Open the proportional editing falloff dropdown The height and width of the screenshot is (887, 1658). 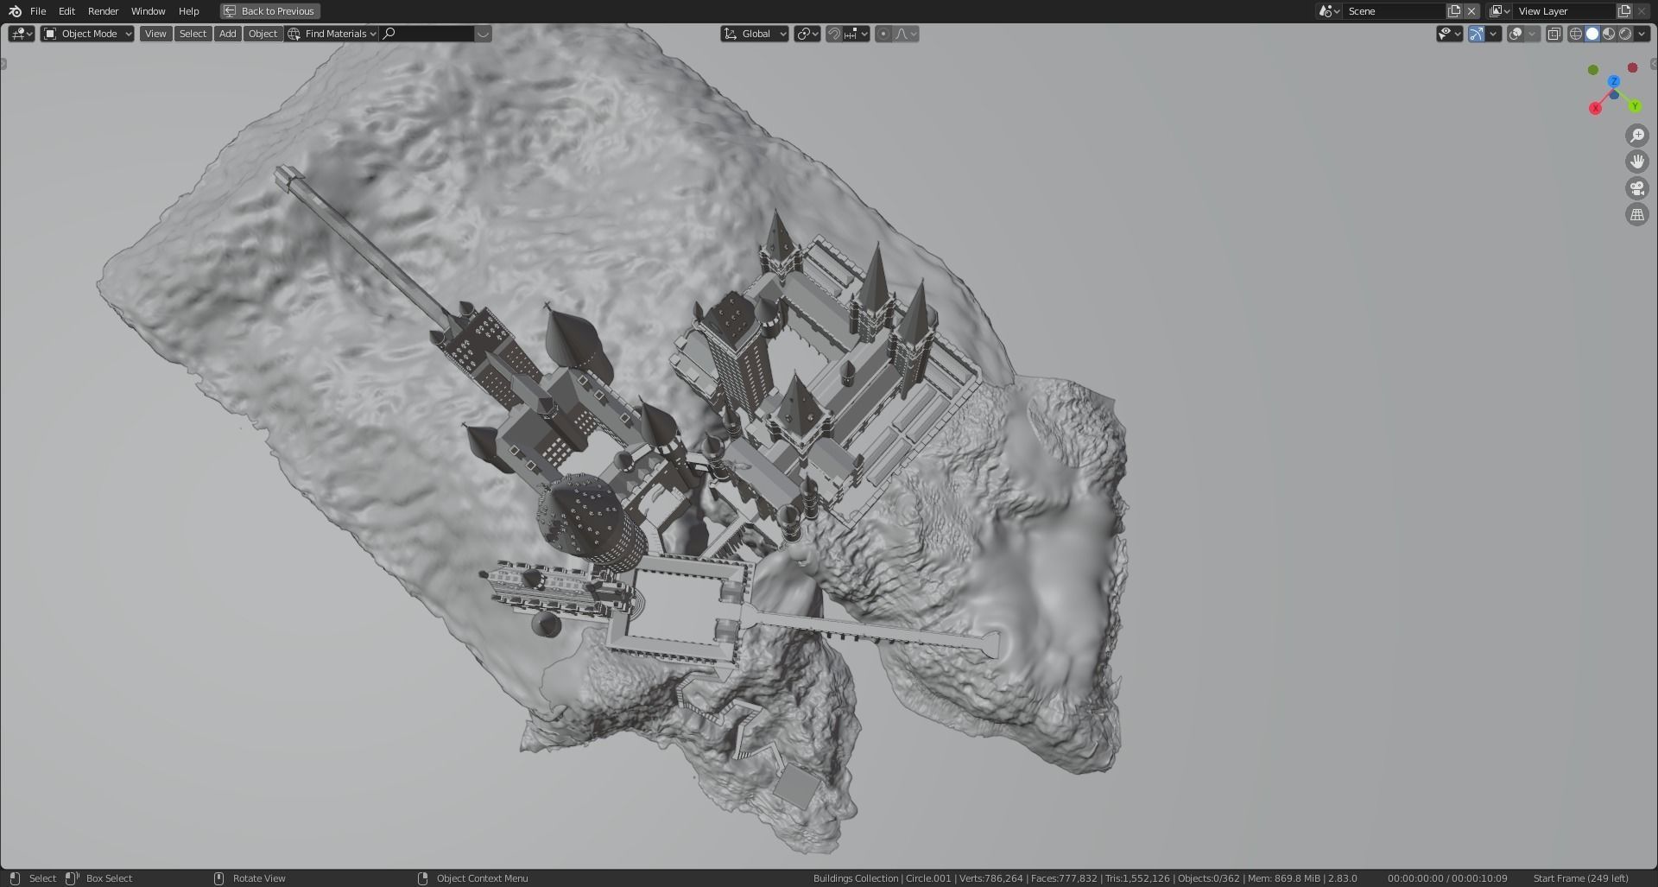click(x=906, y=34)
